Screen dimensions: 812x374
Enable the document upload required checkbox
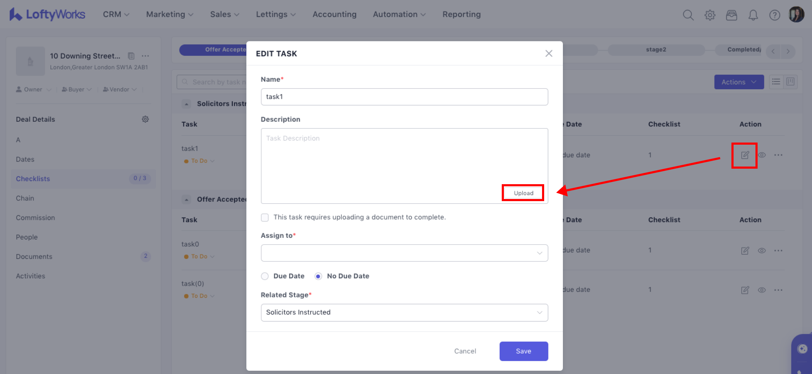coord(265,217)
